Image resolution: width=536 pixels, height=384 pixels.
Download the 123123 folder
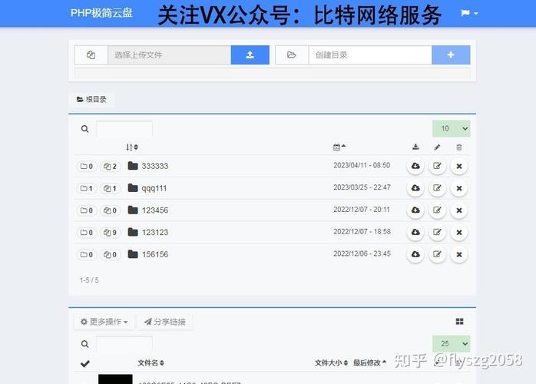click(415, 232)
